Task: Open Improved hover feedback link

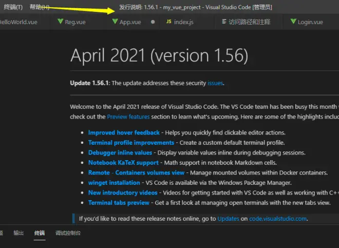Action: [x=124, y=132]
